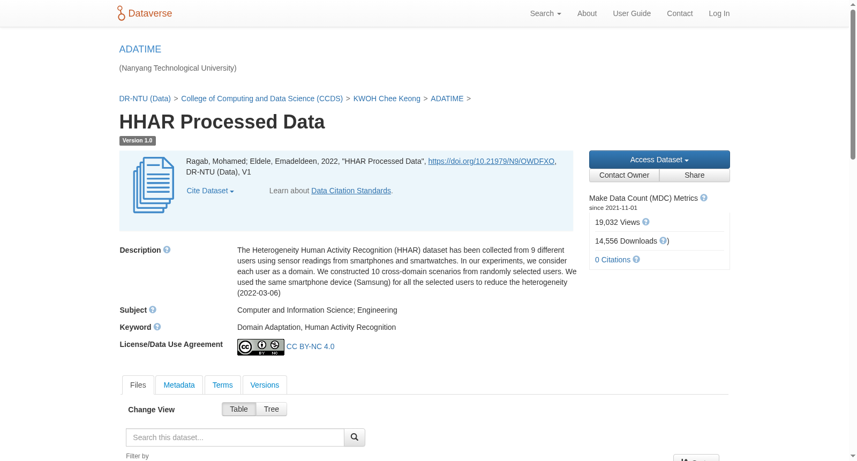Click the 14,556 Downloads metric text
This screenshot has height=461, width=857.
(x=626, y=241)
